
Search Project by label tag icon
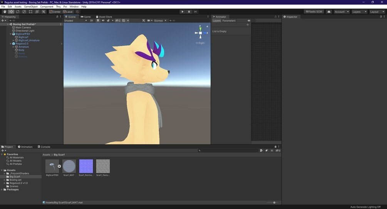point(266,151)
